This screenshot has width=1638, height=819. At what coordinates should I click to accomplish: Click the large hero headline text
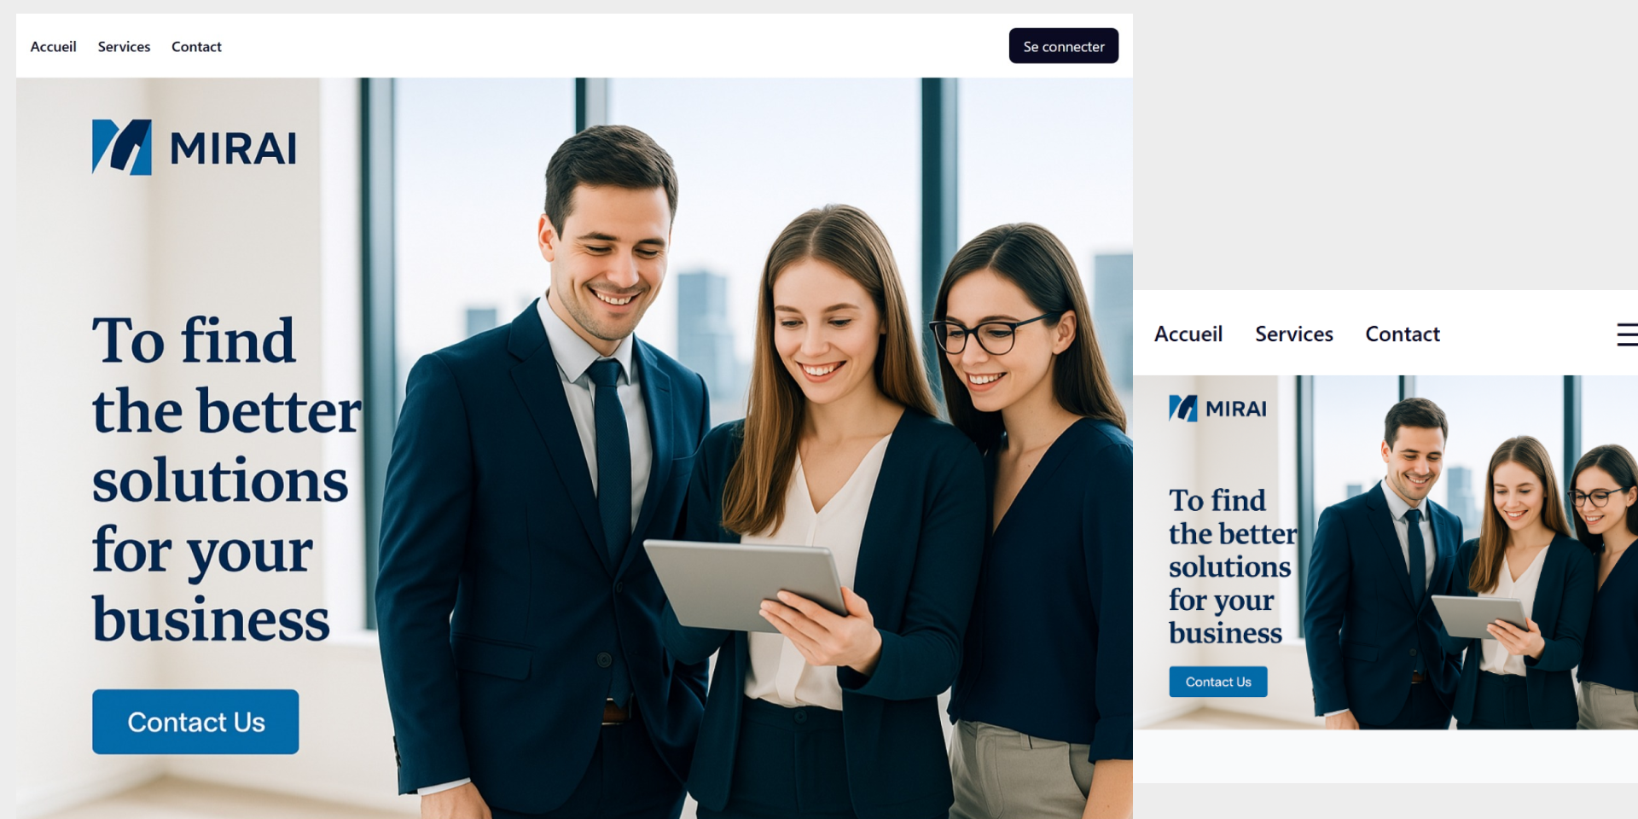(x=225, y=479)
